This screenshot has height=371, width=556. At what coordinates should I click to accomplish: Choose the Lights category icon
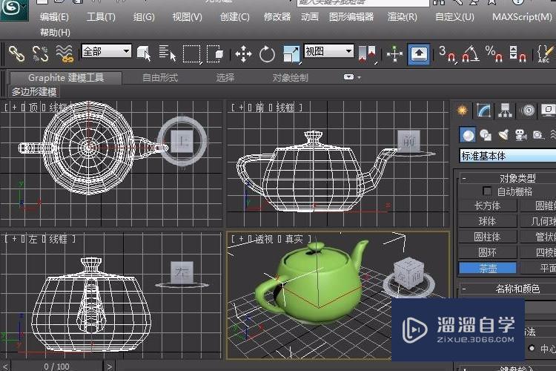[x=503, y=134]
